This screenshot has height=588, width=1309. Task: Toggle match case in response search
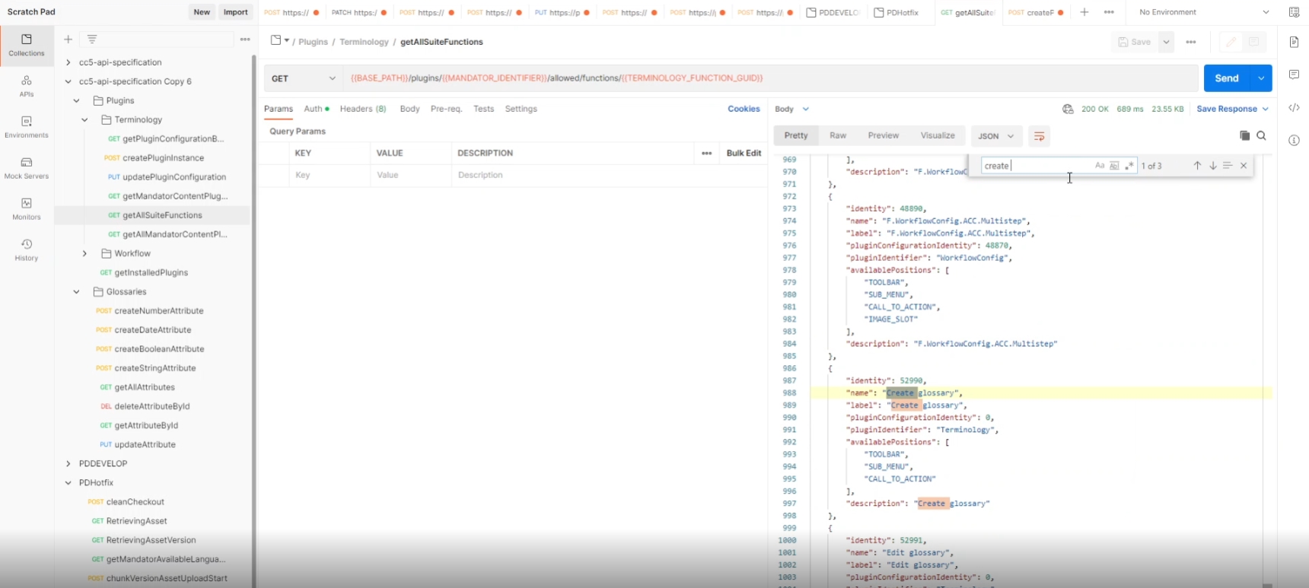(1099, 166)
